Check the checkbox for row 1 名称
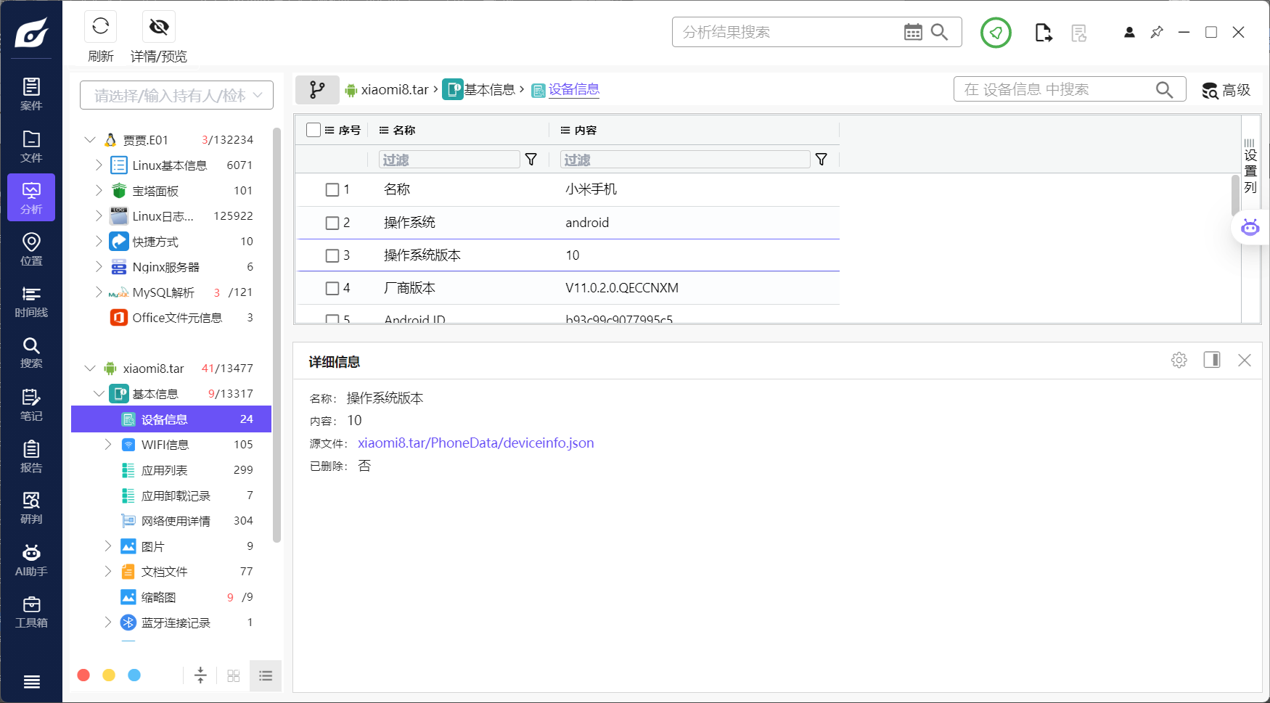The image size is (1270, 703). (332, 189)
